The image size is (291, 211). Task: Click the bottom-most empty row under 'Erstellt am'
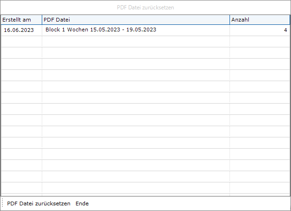tap(21, 188)
